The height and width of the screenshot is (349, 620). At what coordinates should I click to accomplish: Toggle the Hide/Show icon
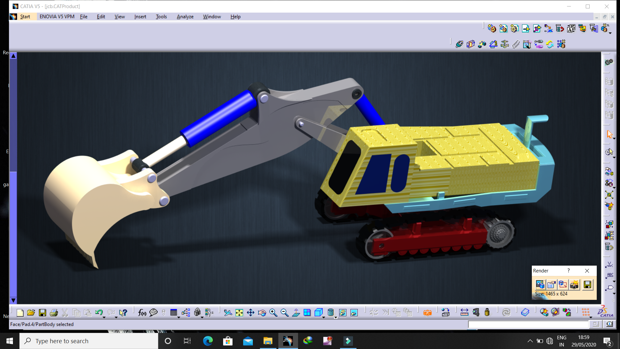click(343, 312)
